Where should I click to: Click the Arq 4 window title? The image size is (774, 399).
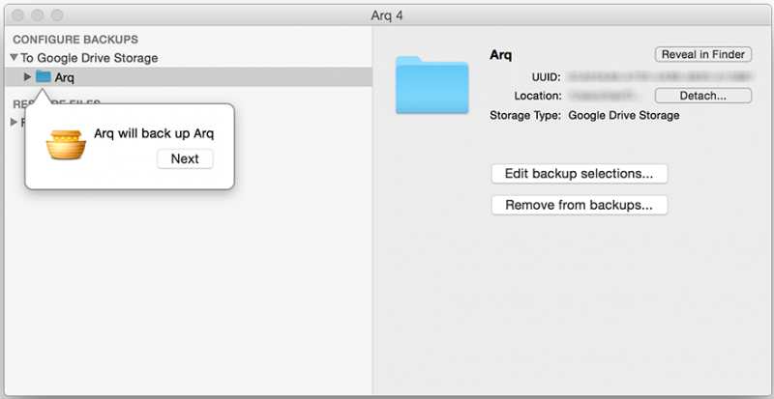[388, 16]
